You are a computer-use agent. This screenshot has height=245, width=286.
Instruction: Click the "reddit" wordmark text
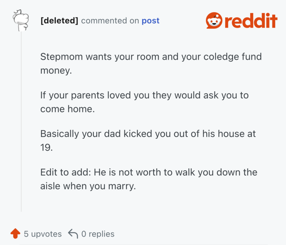point(251,21)
